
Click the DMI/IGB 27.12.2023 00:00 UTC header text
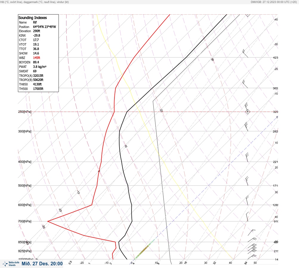click(274, 2)
